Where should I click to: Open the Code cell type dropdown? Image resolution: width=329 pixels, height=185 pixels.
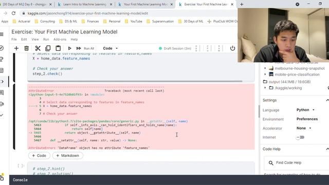110,48
